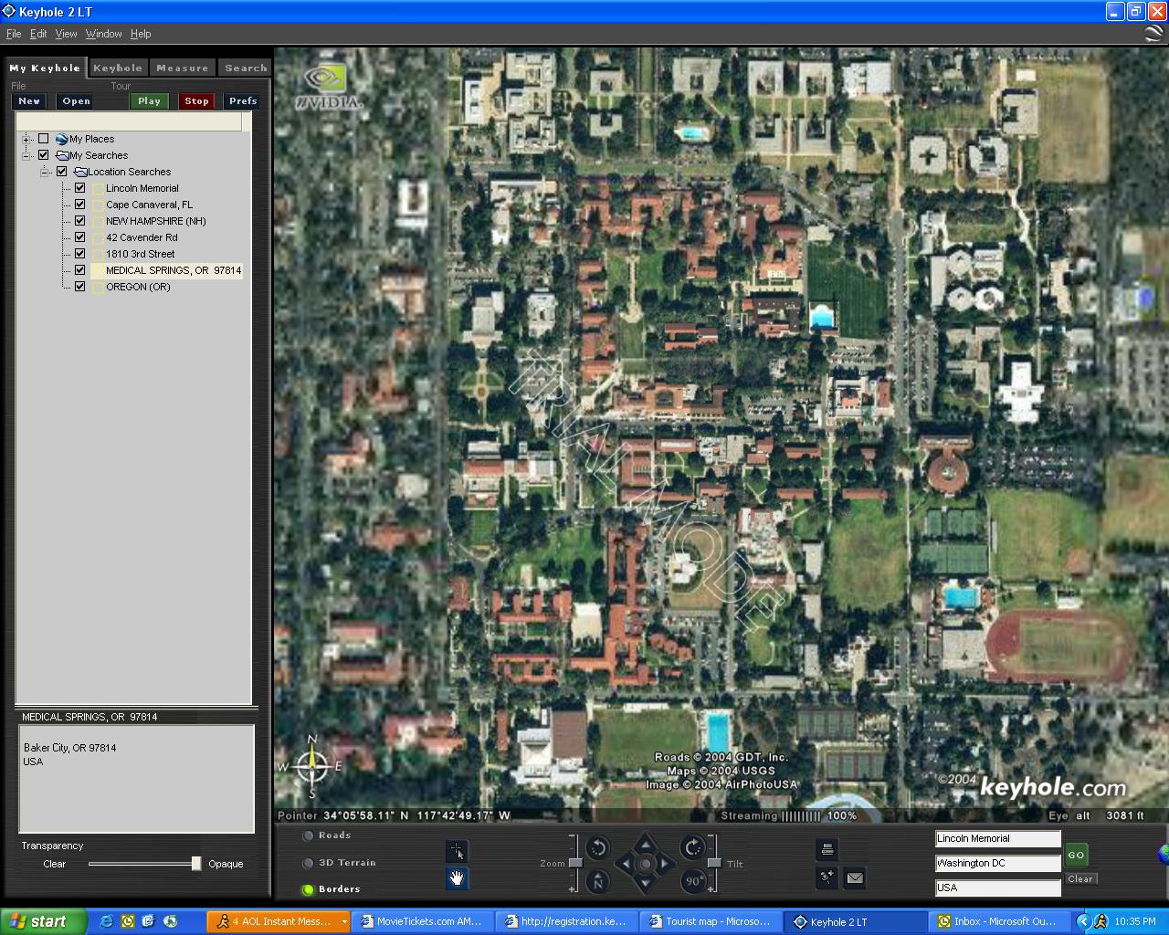
Task: Open the File menu
Action: pos(14,34)
